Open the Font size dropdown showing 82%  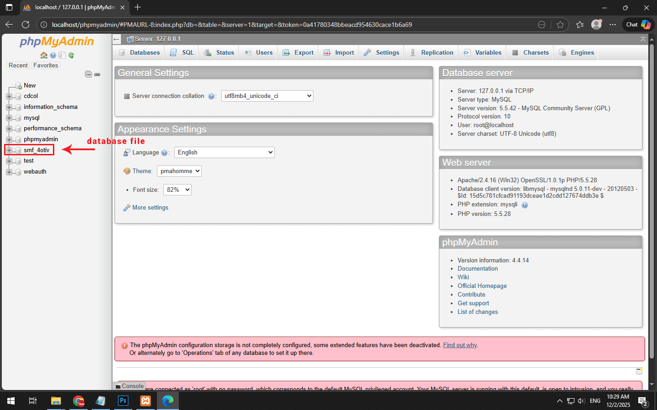click(177, 190)
